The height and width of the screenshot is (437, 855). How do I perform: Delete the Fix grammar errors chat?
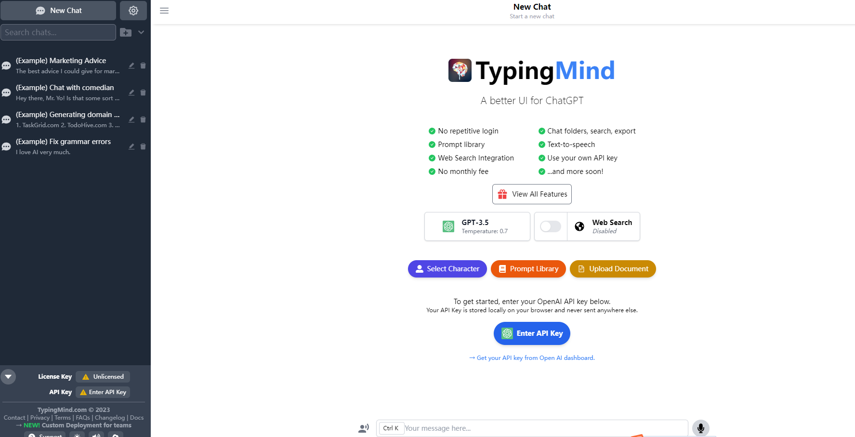(x=143, y=146)
